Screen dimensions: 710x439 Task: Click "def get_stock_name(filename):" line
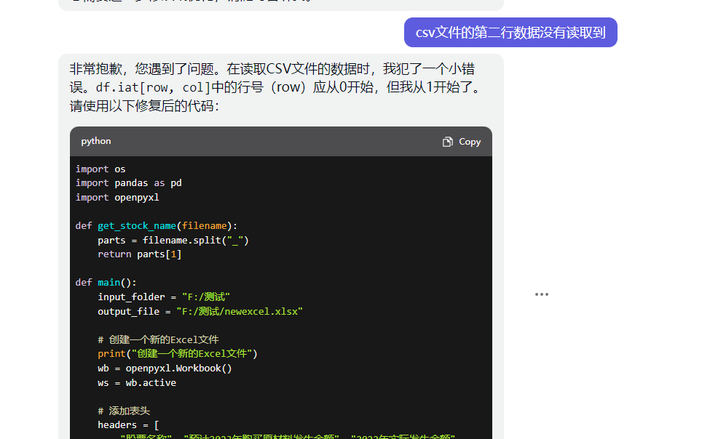pos(157,225)
